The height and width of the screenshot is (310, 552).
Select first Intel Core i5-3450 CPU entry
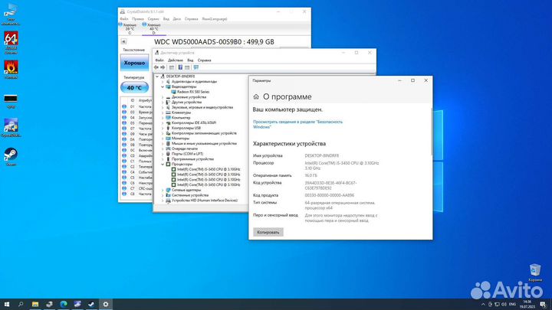(x=209, y=169)
